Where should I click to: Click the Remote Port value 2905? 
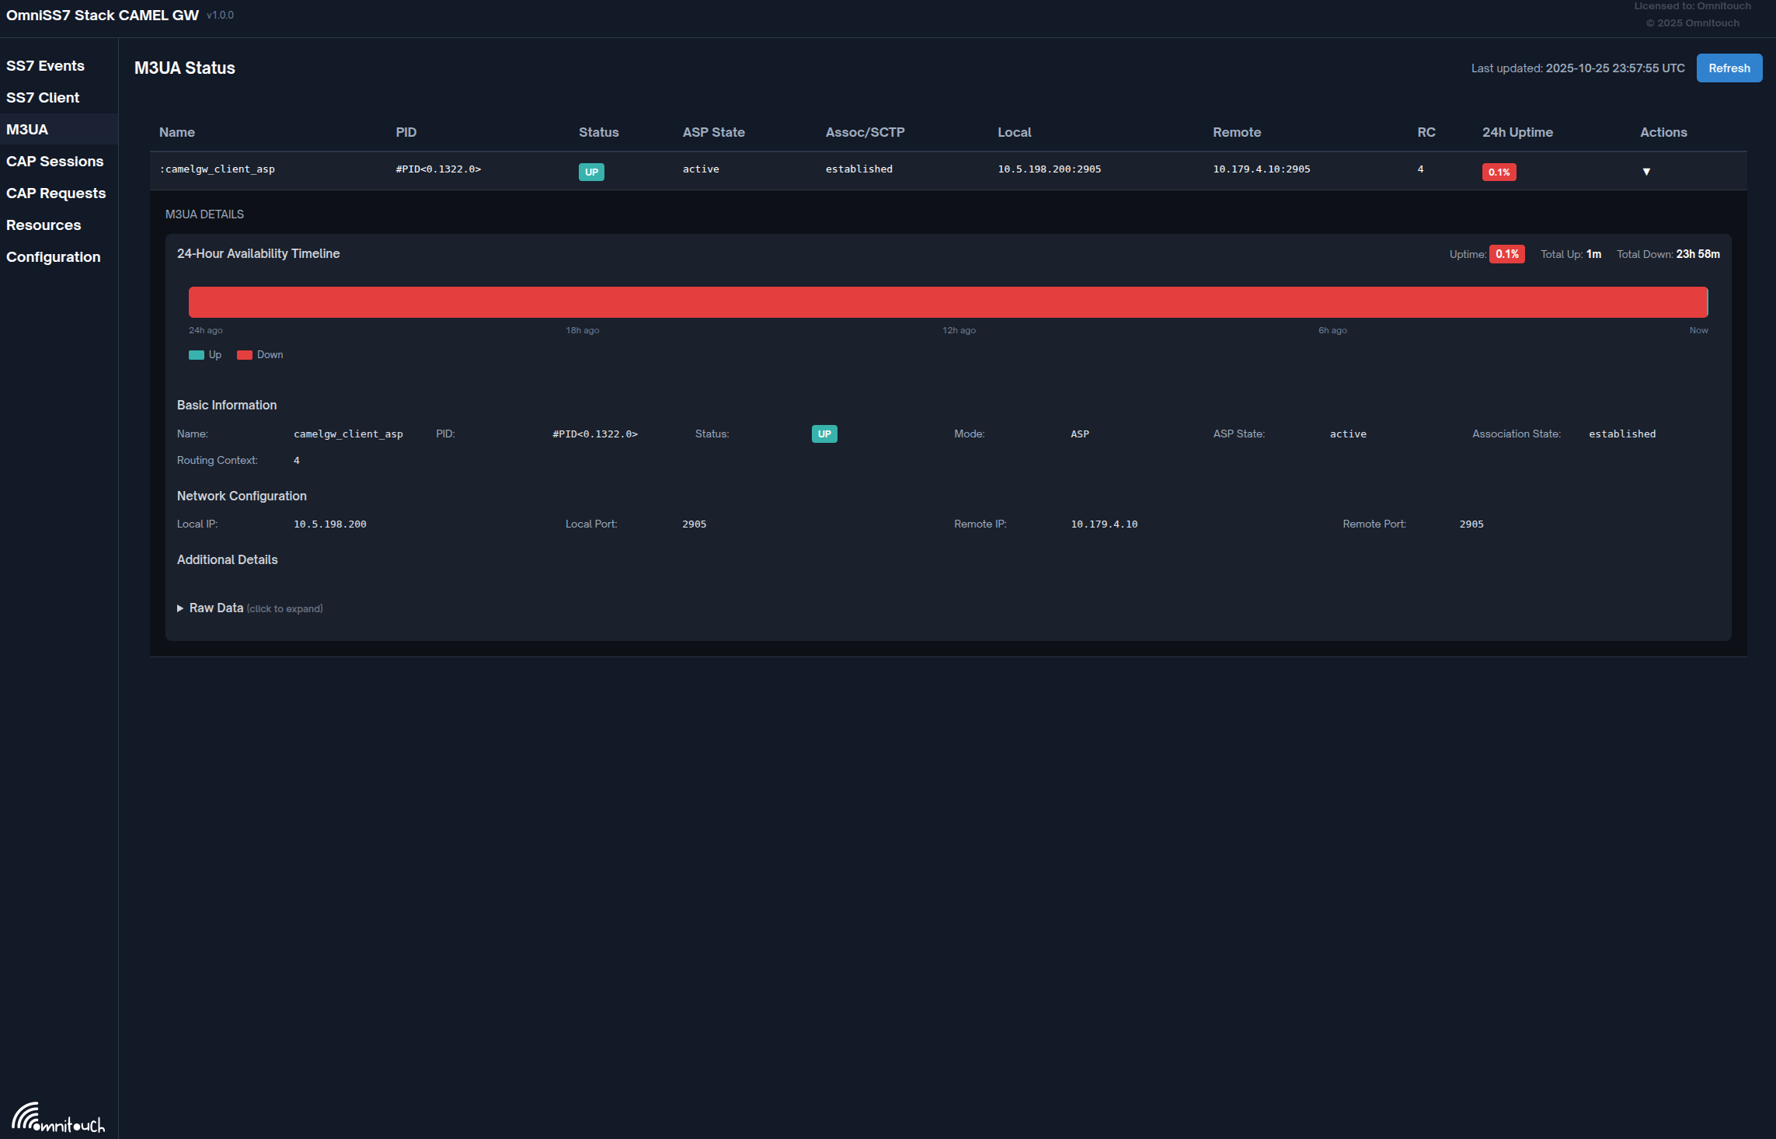click(x=1471, y=524)
